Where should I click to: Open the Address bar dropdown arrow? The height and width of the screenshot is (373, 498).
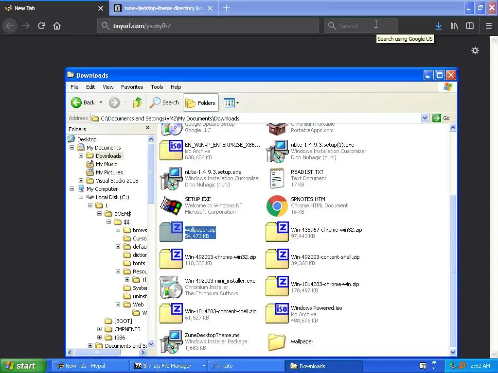(425, 118)
